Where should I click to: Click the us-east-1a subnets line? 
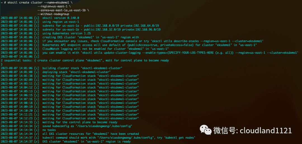click(101, 26)
